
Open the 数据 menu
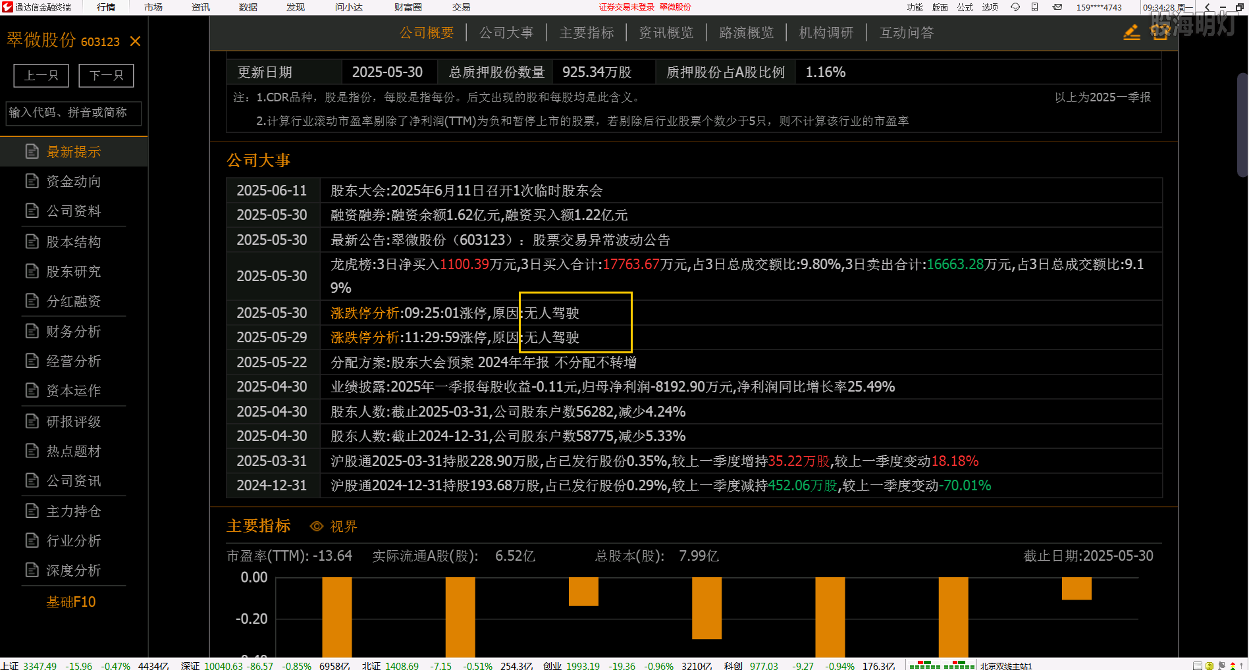point(248,7)
